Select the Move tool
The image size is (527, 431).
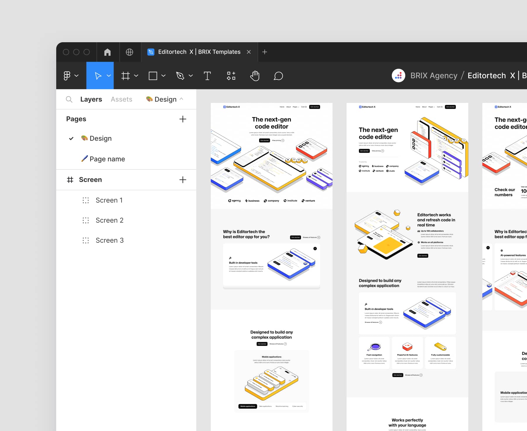98,76
